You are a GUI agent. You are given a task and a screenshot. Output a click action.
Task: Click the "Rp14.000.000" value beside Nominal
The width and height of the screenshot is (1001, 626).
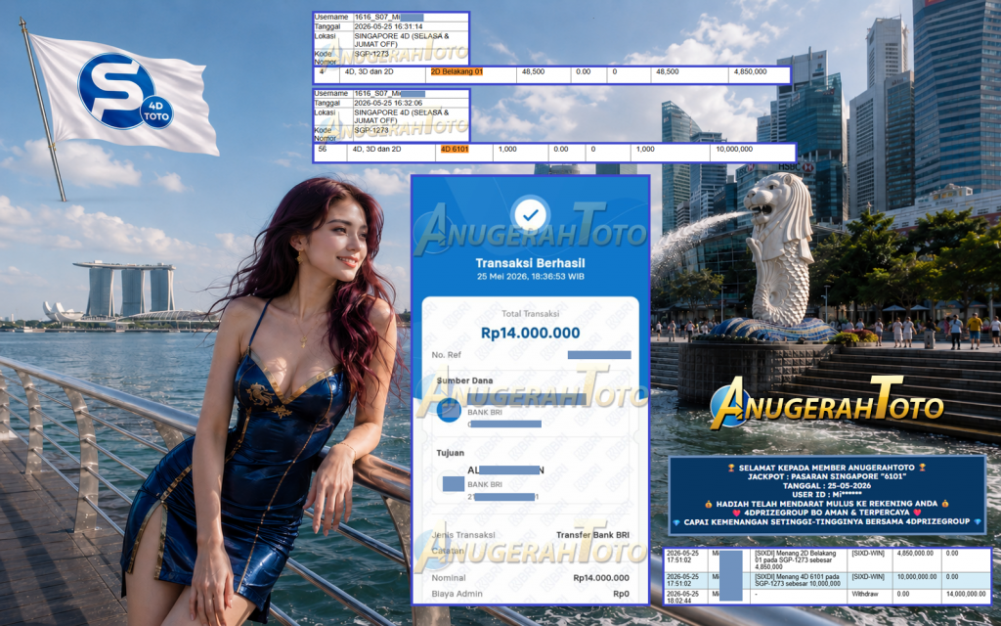pos(601,578)
